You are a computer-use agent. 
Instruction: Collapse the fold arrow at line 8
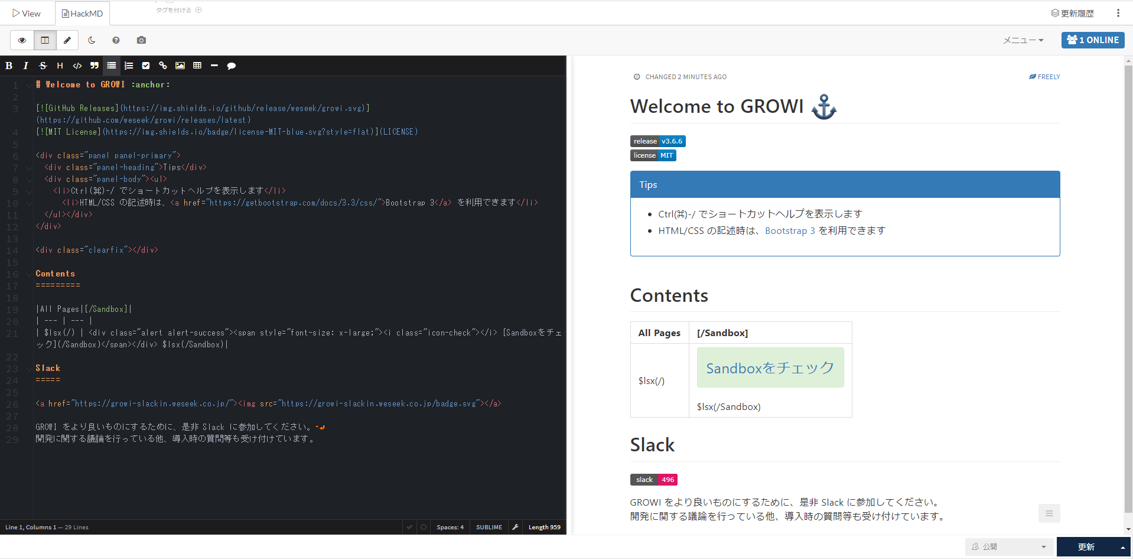[29, 180]
